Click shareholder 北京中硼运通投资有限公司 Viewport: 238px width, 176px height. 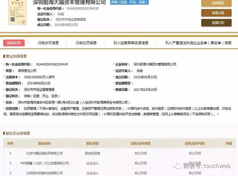click(45, 153)
